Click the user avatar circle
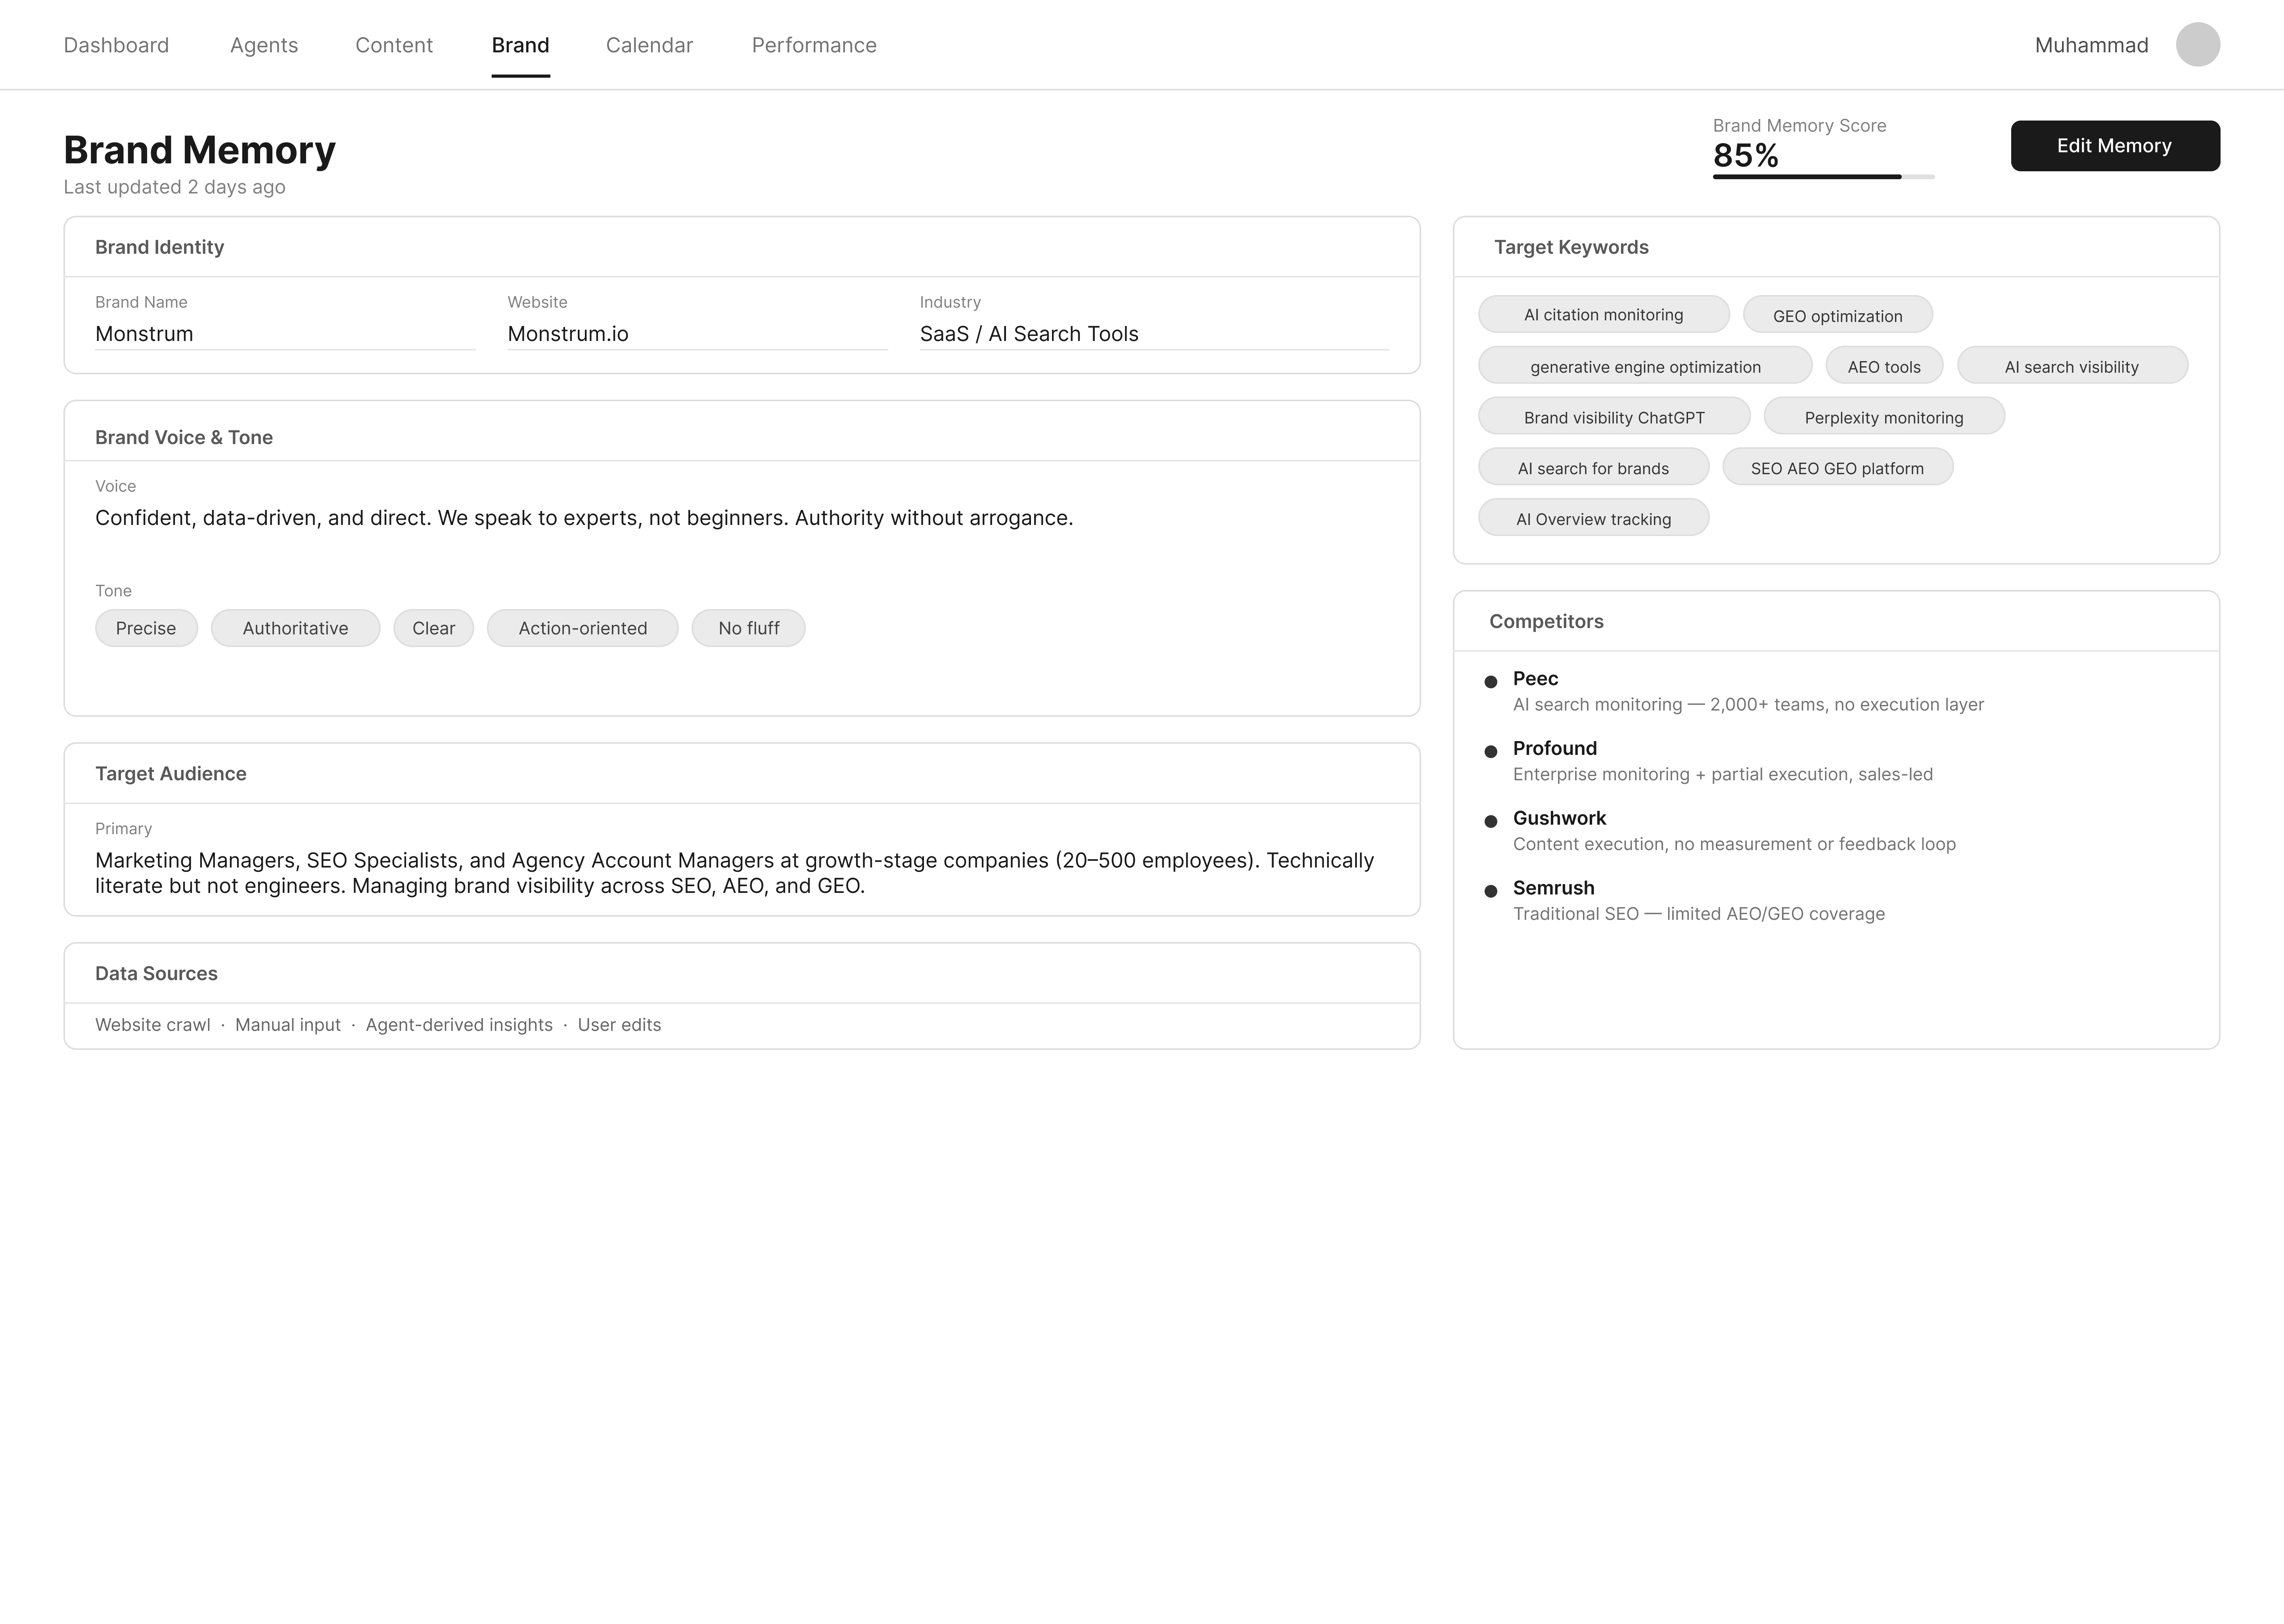 tap(2198, 45)
